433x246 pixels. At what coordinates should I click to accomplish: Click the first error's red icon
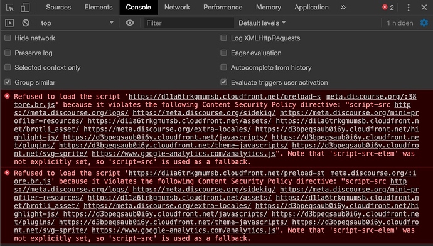[7, 96]
